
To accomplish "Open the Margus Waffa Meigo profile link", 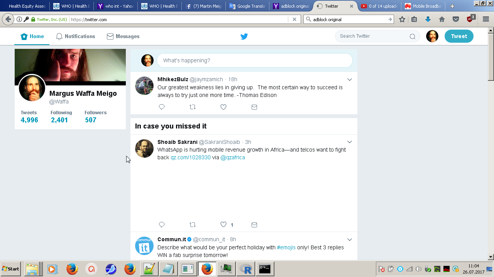I will [83, 93].
